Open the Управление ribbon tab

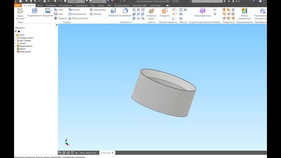[81, 5]
